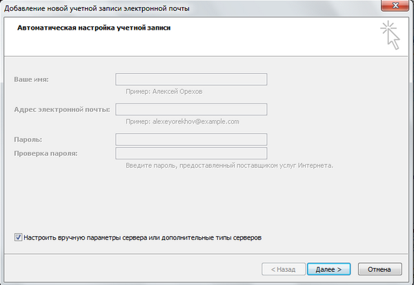Click the "Проверка пароля:" label text

point(46,153)
